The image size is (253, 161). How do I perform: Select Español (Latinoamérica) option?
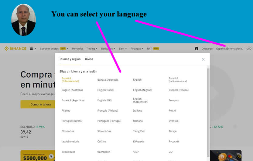pos(178,80)
